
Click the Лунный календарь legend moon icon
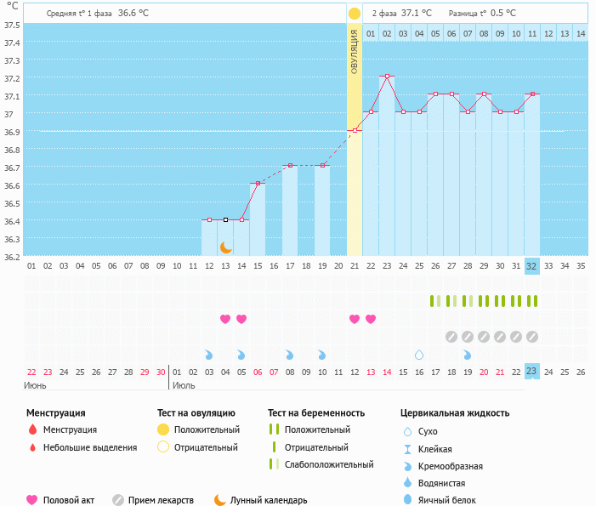tap(220, 500)
